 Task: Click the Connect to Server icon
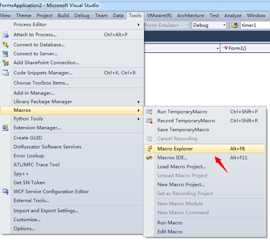coord(5,54)
